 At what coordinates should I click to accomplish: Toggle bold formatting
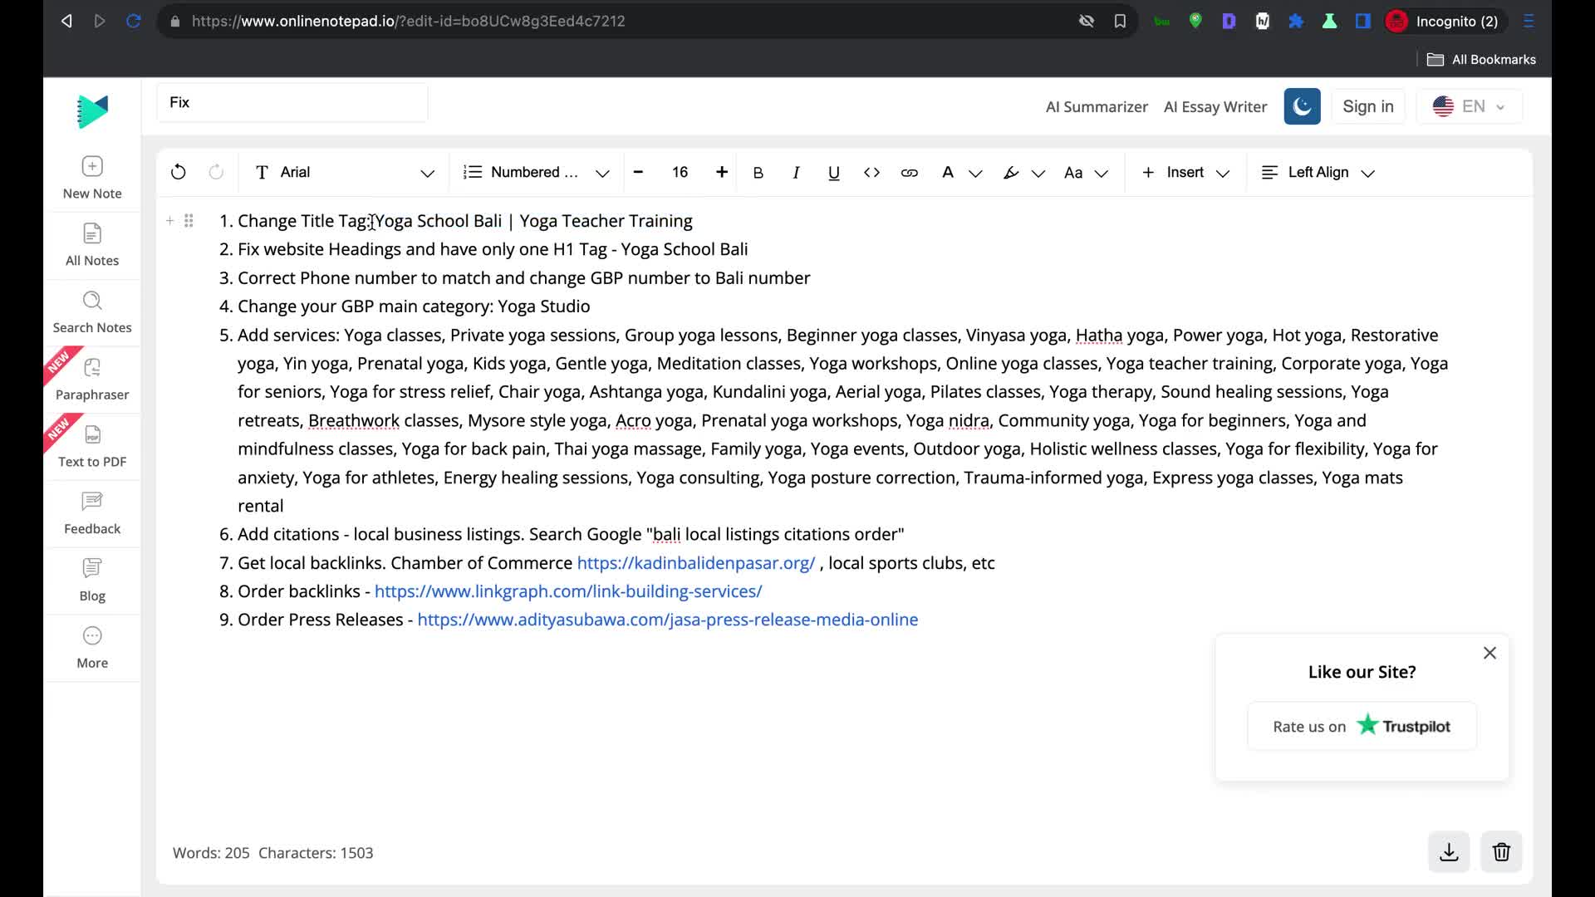[758, 172]
